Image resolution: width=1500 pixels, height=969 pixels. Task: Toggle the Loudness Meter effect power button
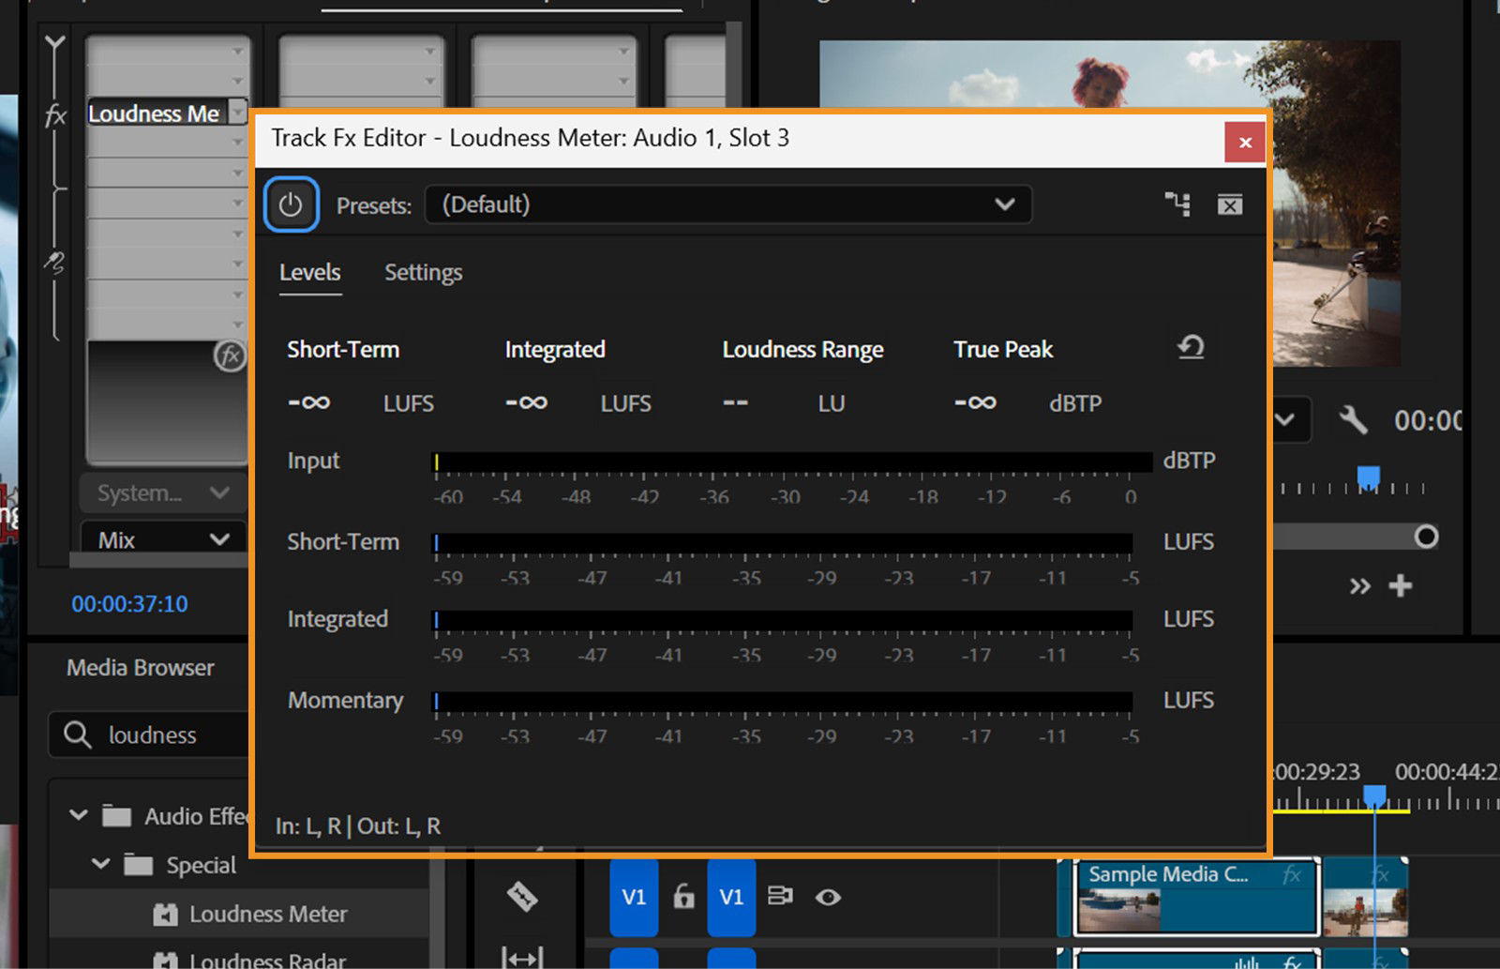click(x=291, y=204)
